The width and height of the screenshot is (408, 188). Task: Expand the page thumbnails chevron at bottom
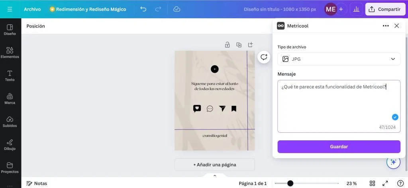click(215, 176)
